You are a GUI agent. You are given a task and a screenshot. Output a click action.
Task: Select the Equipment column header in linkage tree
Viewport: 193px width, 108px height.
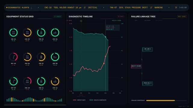pyautogui.click(x=148, y=20)
